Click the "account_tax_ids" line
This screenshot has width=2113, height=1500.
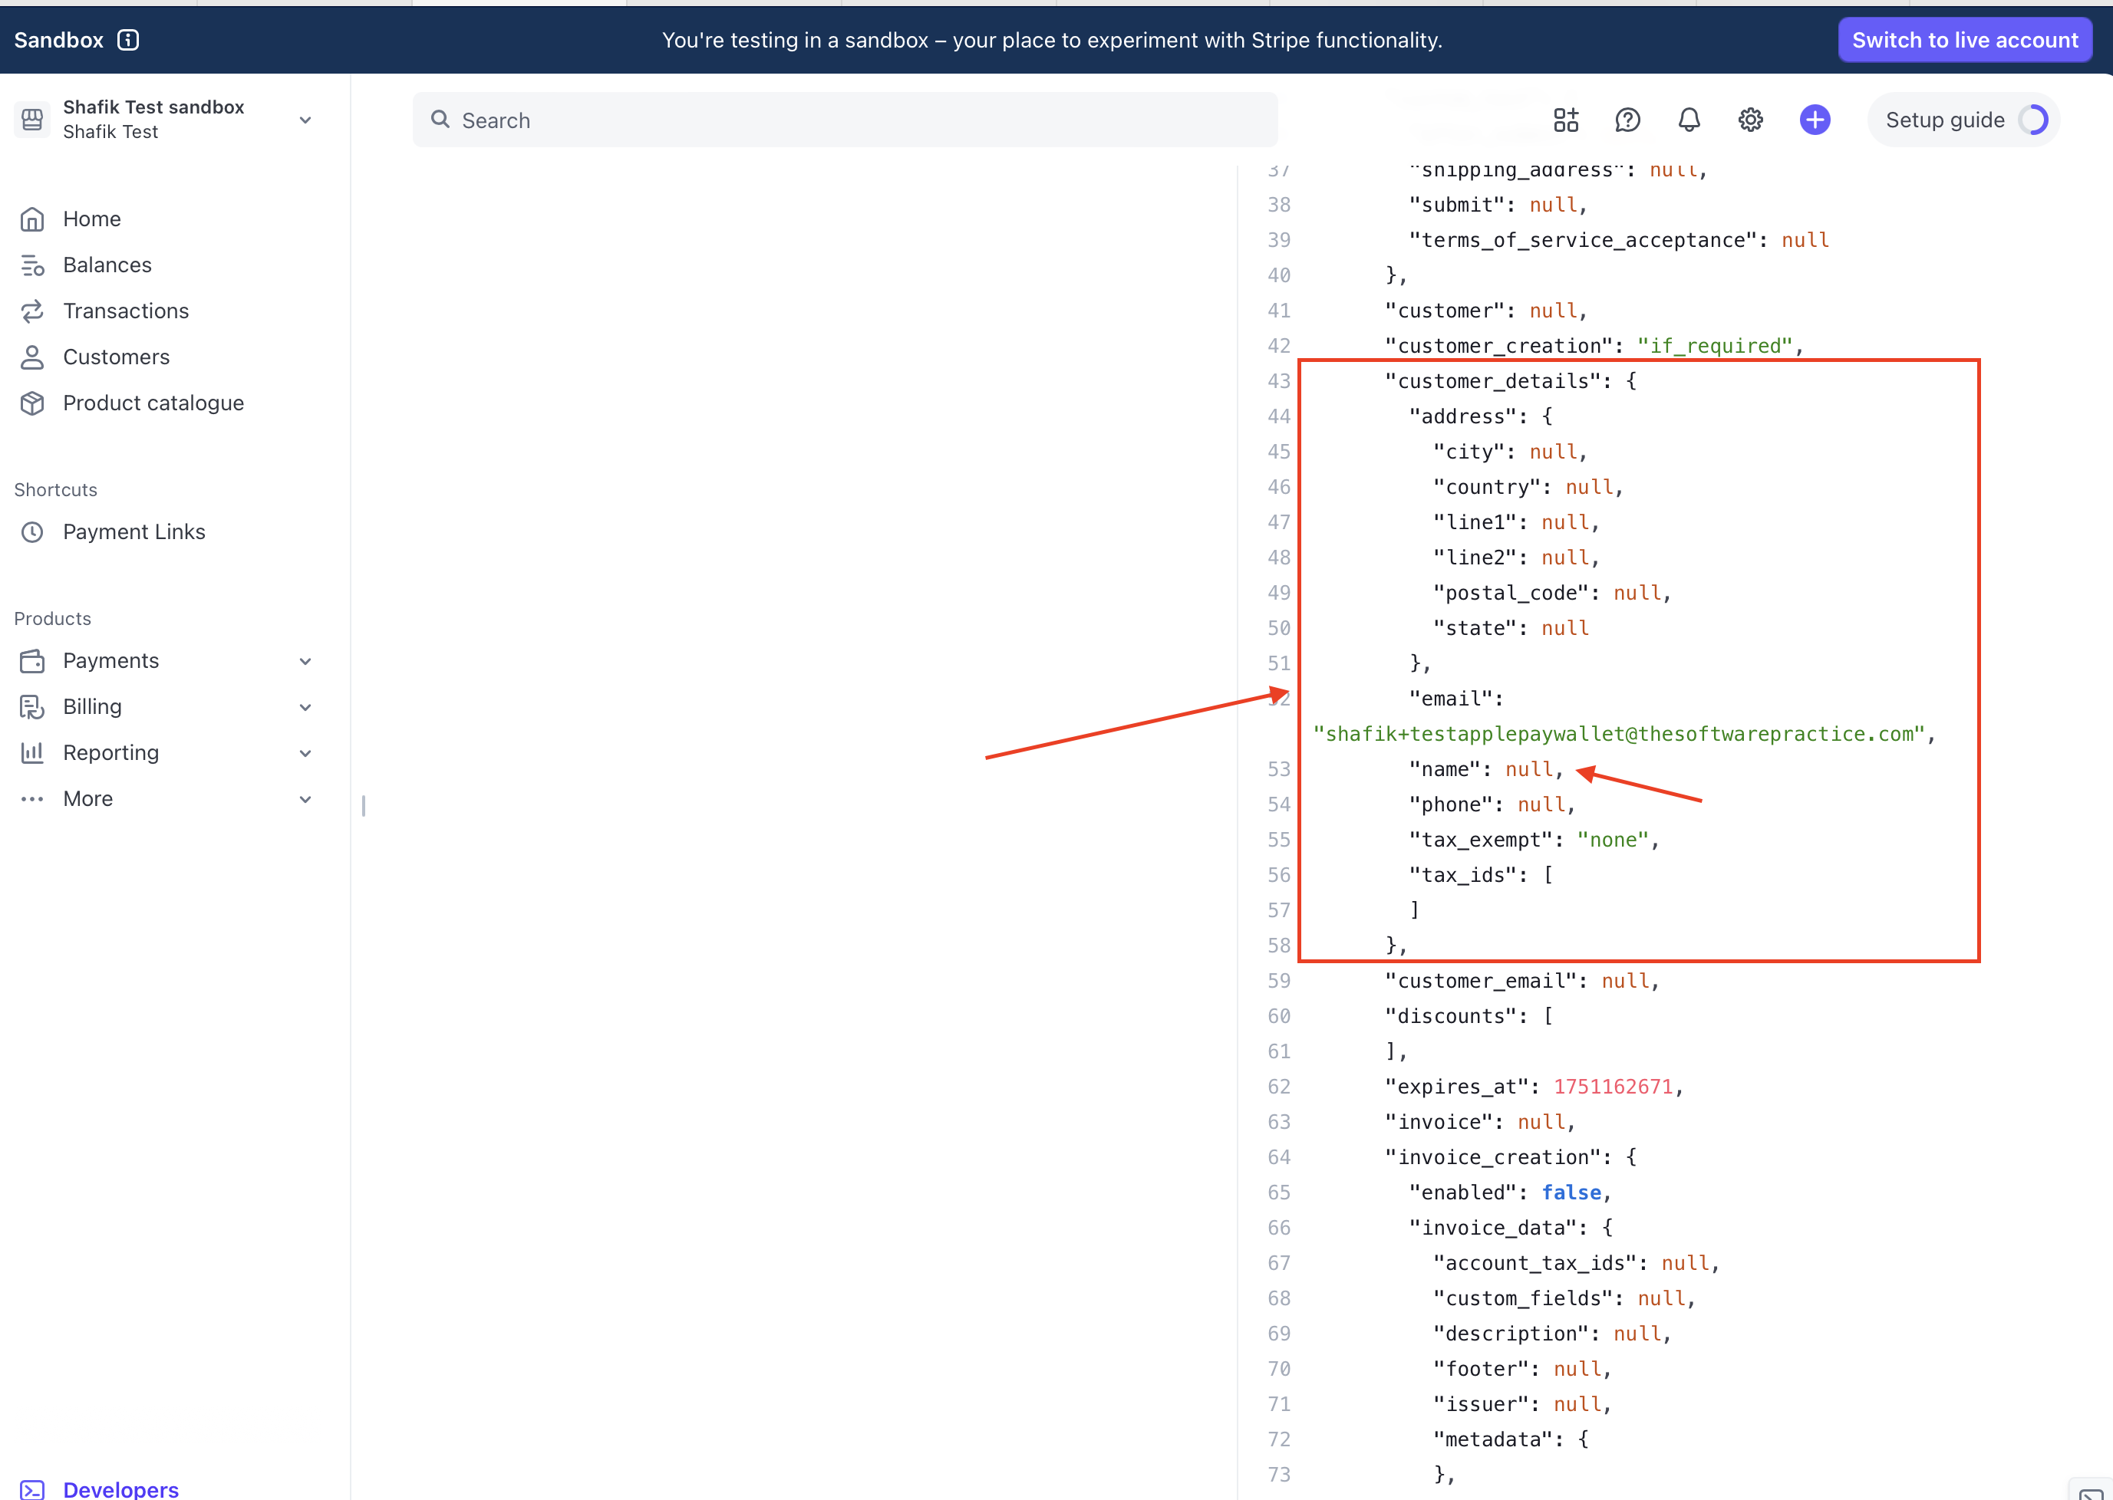tap(1576, 1264)
